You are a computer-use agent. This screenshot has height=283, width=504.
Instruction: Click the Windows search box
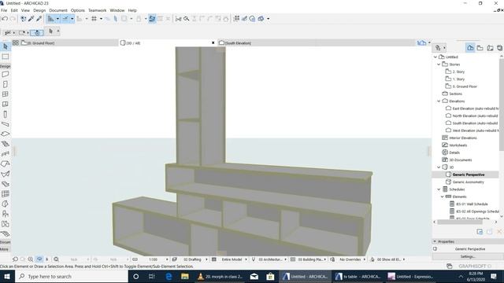point(72,277)
